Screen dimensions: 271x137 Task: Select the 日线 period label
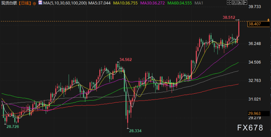coord(25,3)
